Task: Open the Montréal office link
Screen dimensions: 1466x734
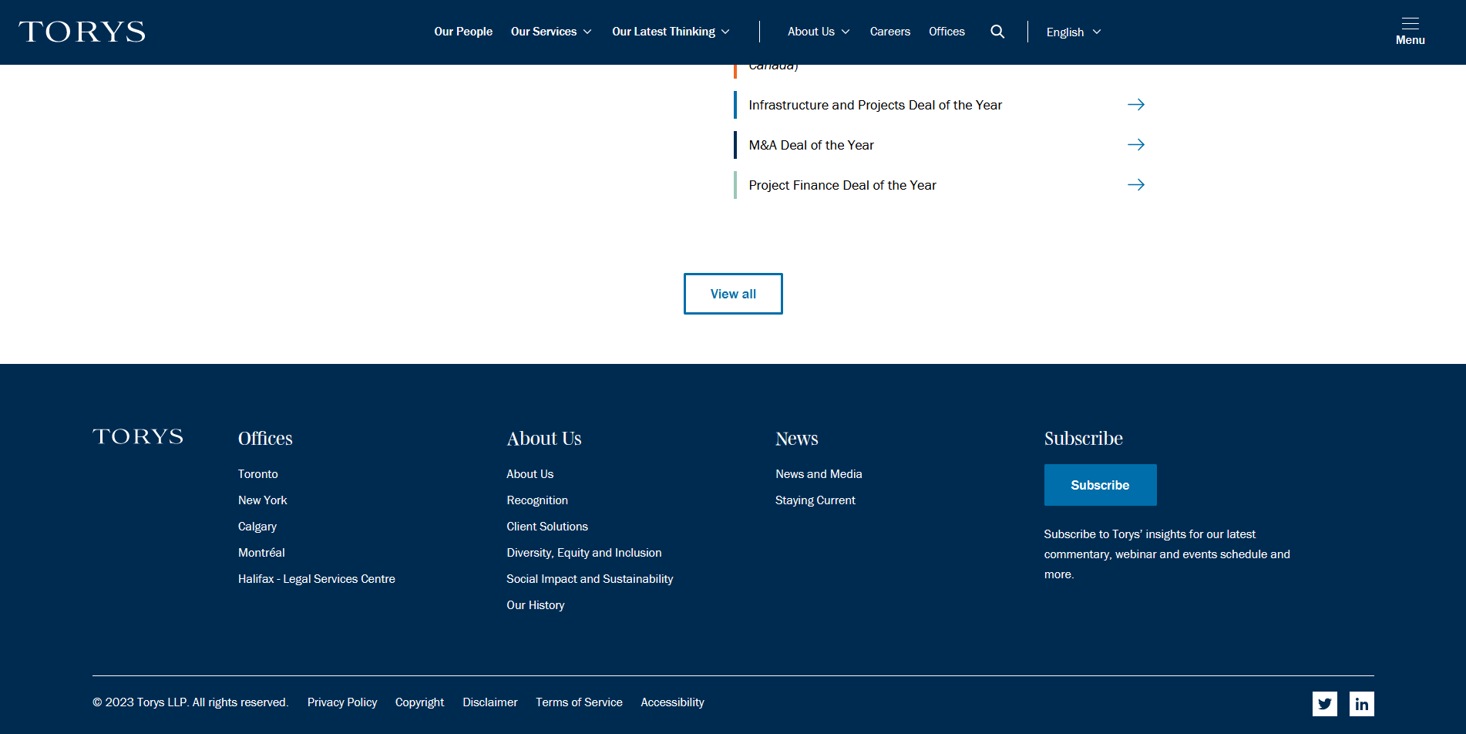Action: pyautogui.click(x=261, y=553)
